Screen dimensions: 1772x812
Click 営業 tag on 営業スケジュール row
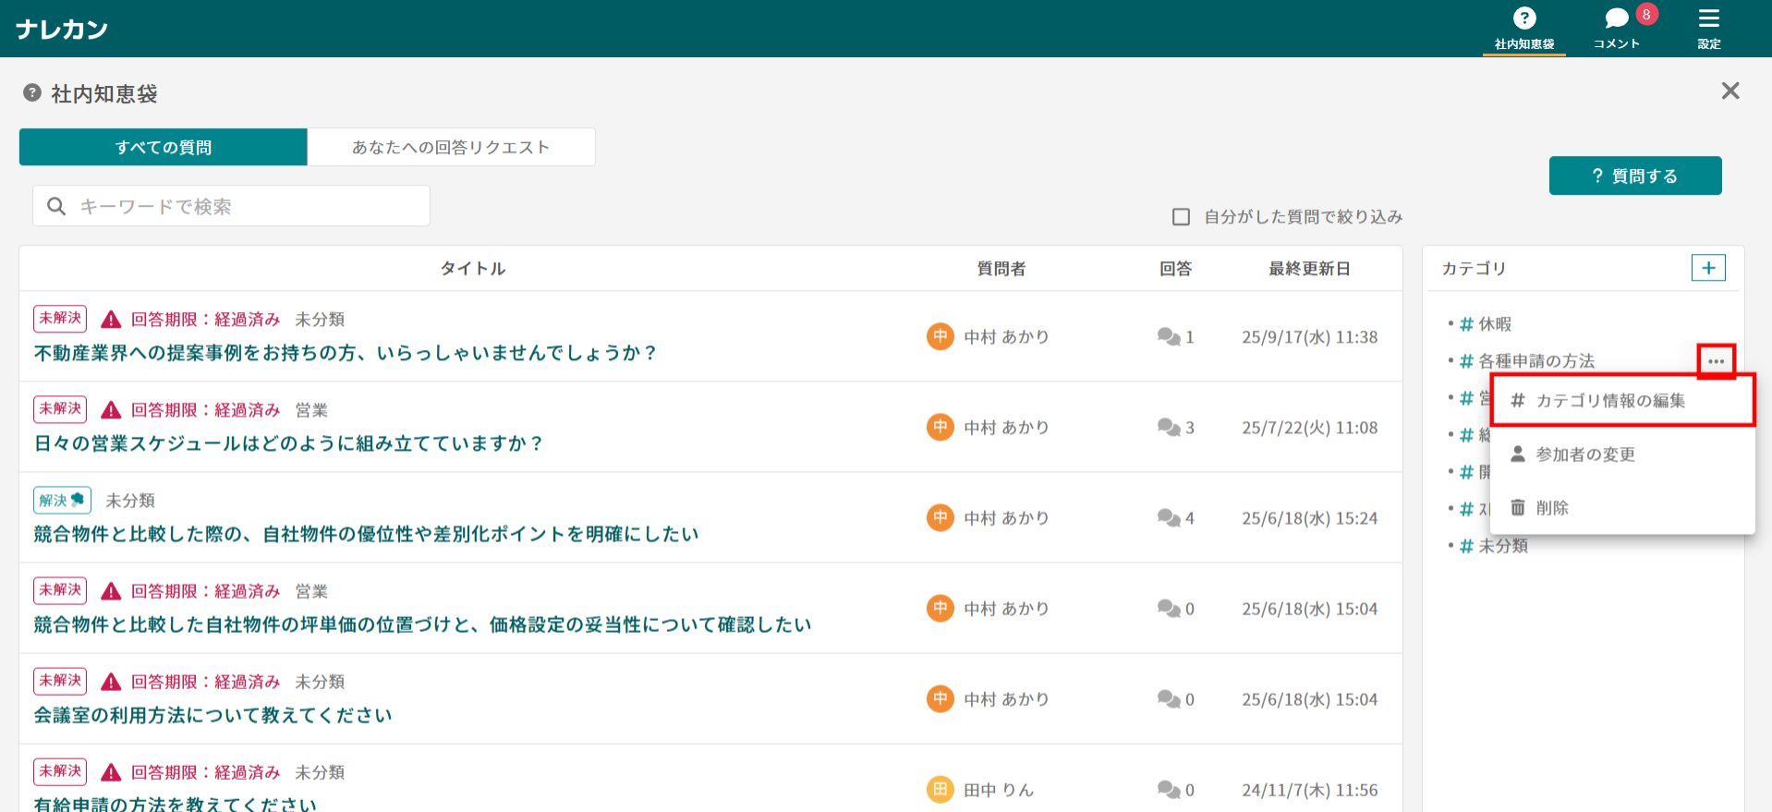pyautogui.click(x=311, y=410)
